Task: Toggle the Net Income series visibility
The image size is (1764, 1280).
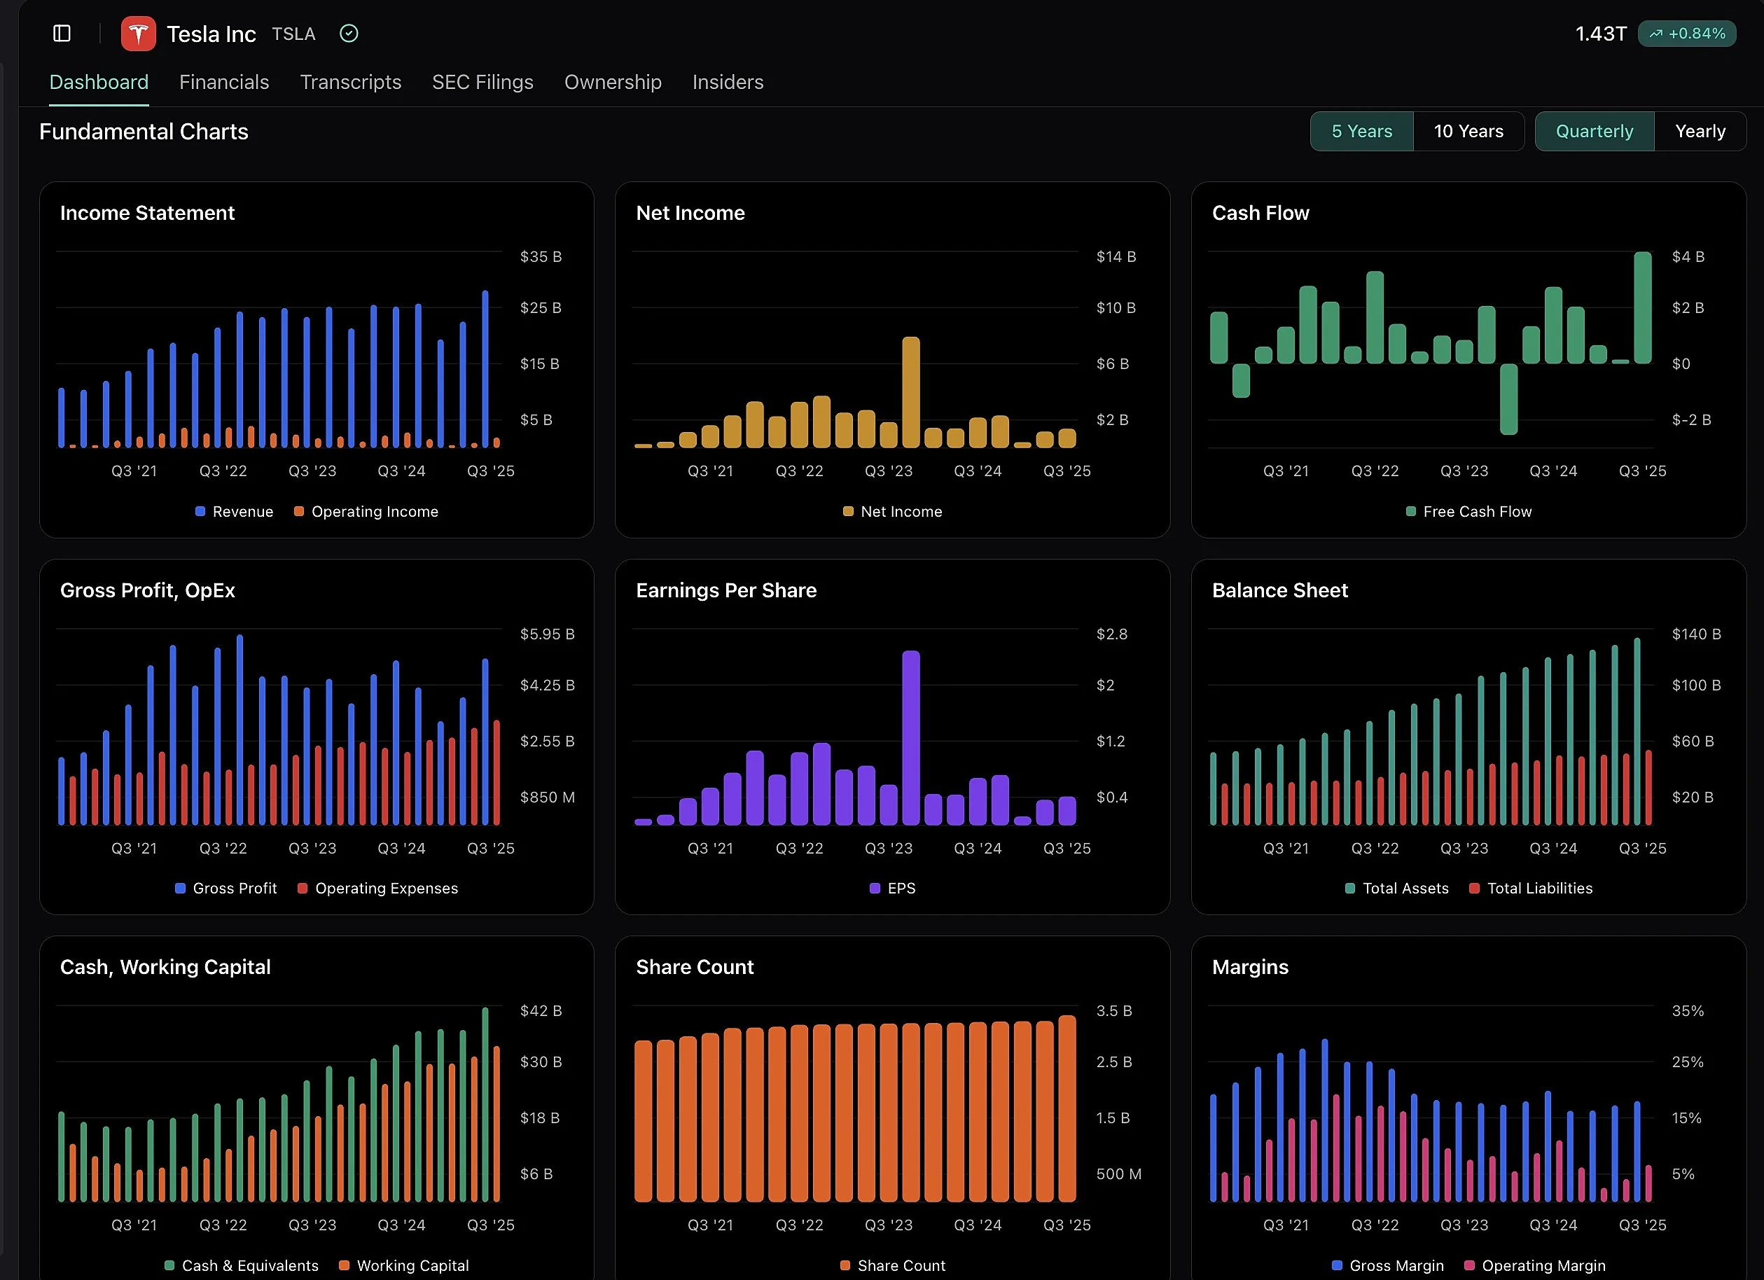Action: coord(893,512)
